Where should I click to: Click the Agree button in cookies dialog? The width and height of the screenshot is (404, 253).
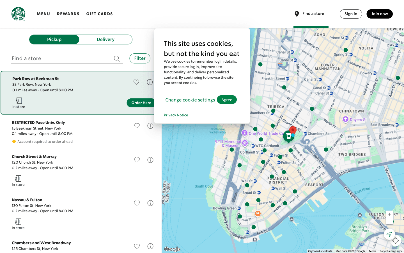click(227, 100)
